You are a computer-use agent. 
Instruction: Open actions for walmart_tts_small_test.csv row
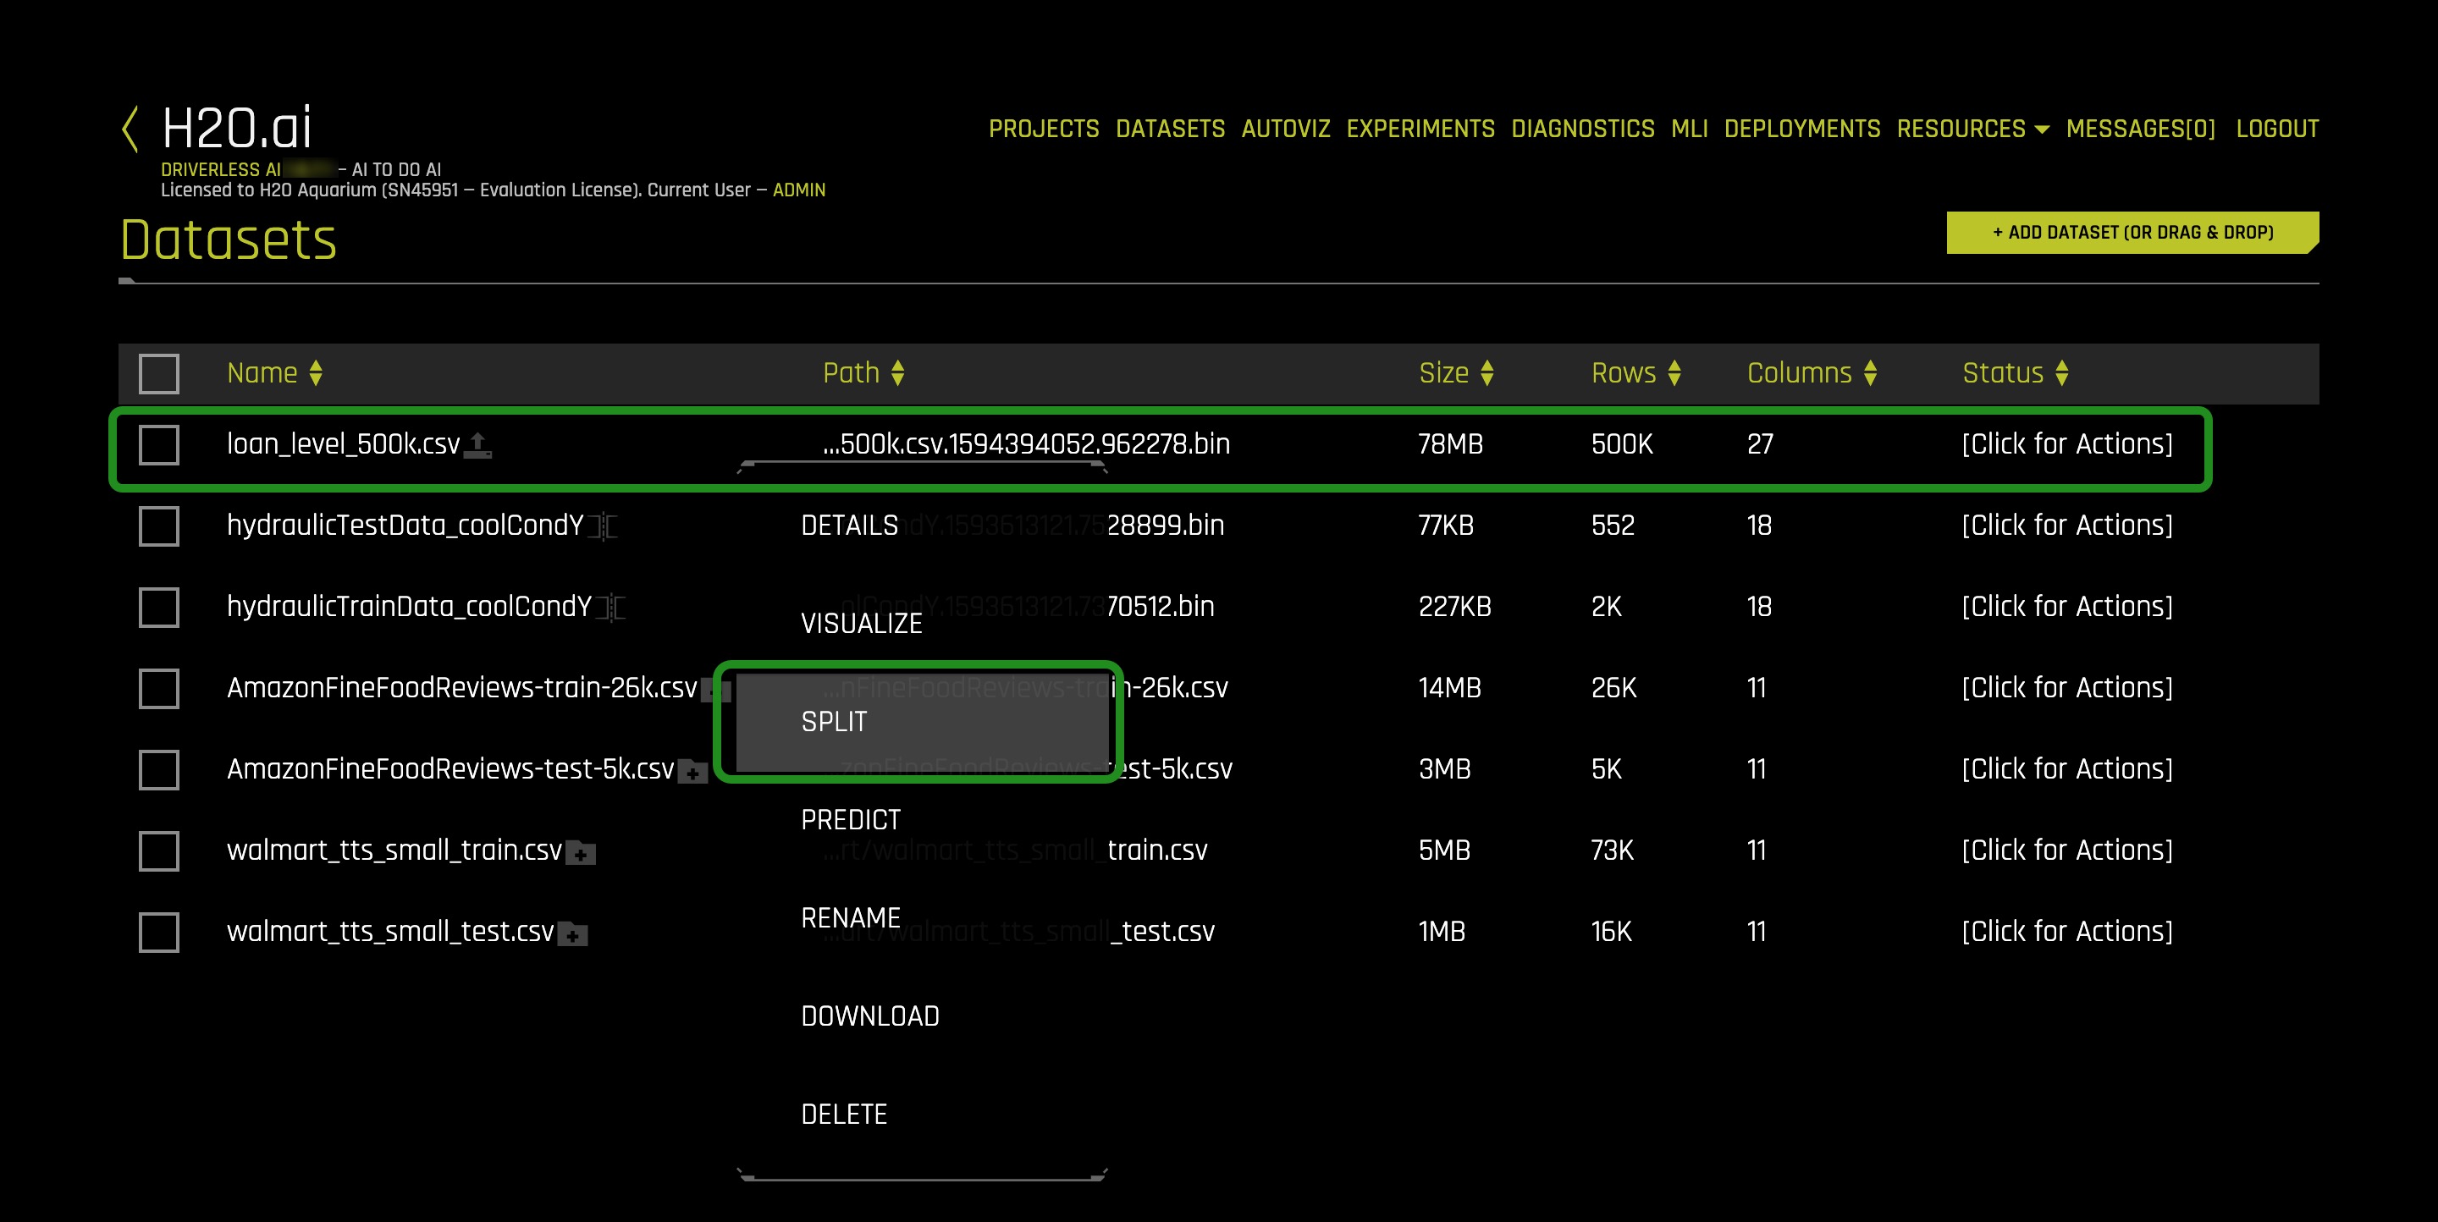(x=2067, y=933)
